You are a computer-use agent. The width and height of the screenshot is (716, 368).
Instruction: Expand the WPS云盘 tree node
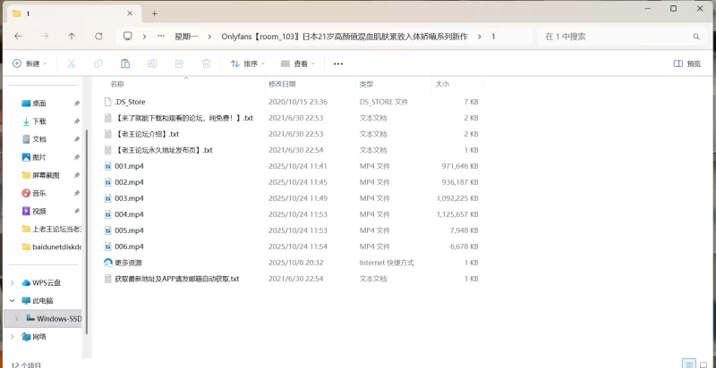12,282
